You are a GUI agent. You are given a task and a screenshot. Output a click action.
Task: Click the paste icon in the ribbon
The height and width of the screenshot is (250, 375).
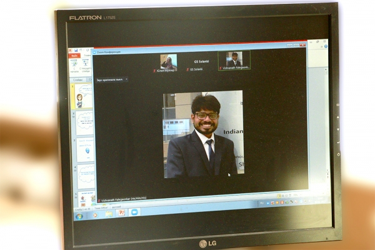73,64
